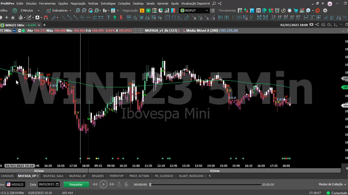
Task: Zoom in the chart
Action: [x=78, y=11]
